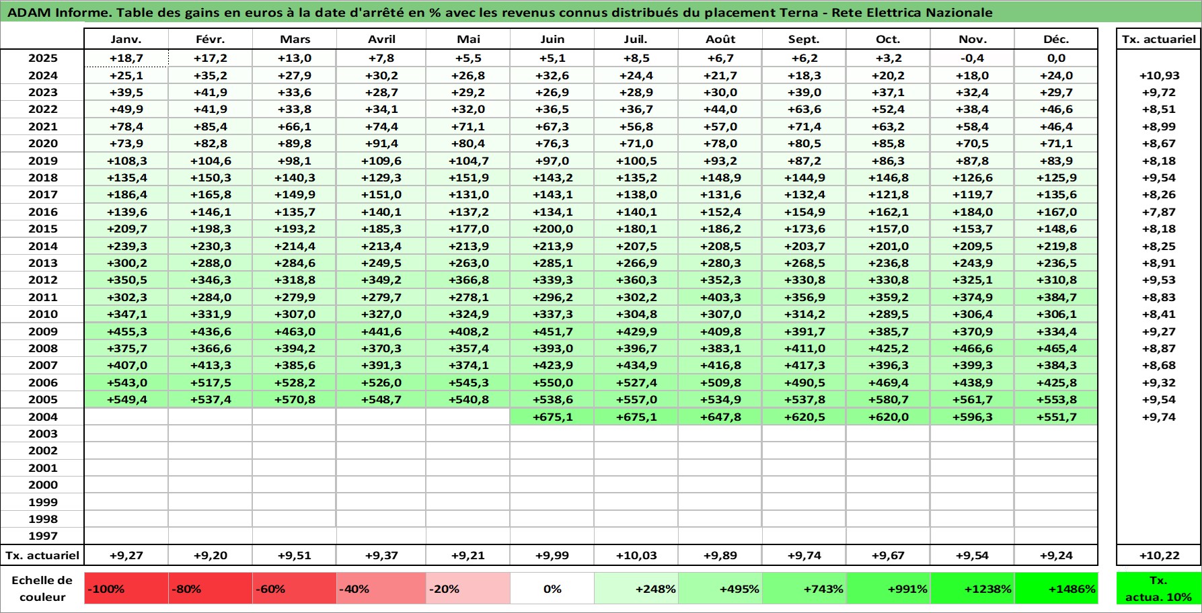Click the -20% light pink swatch
This screenshot has width=1202, height=613.
[x=468, y=589]
